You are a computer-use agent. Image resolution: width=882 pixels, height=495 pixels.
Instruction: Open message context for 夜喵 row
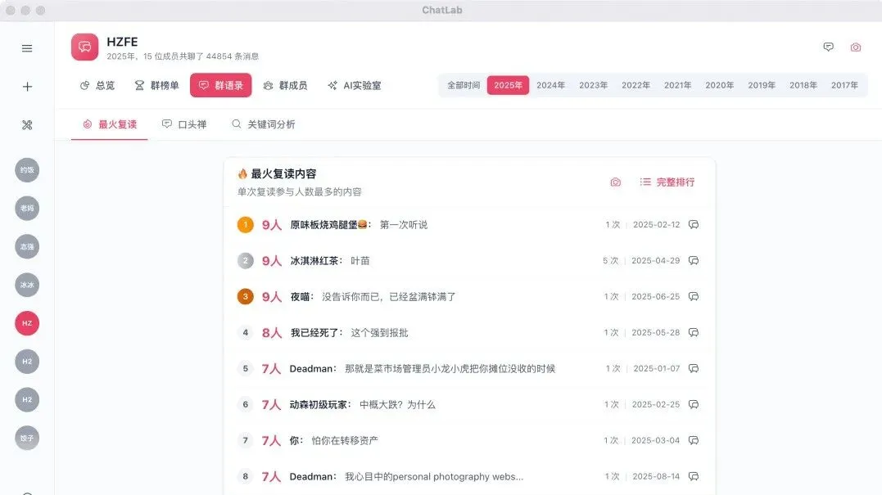click(694, 296)
